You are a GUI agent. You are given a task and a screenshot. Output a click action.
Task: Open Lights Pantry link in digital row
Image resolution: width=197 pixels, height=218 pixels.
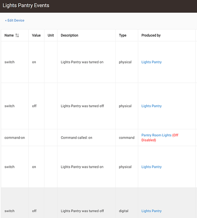tap(152, 211)
